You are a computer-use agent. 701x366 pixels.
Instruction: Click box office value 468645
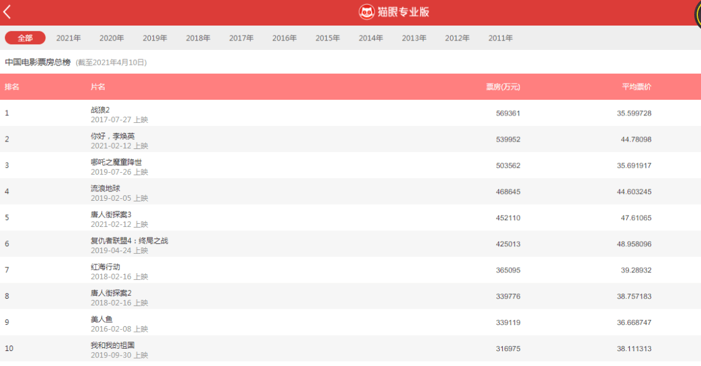point(508,192)
